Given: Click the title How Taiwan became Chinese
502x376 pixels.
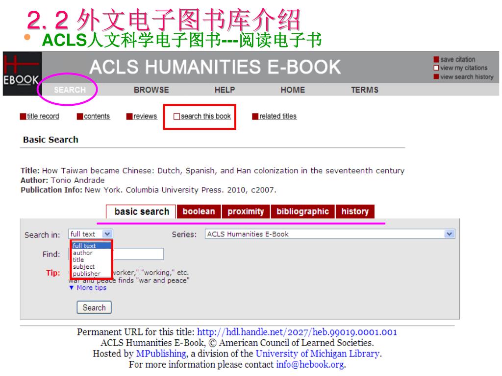Looking at the screenshot, I should (x=223, y=171).
